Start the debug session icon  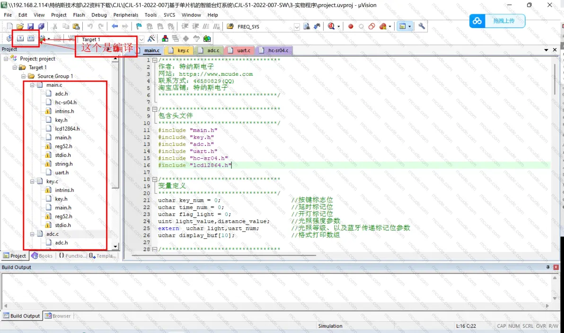pyautogui.click(x=331, y=26)
